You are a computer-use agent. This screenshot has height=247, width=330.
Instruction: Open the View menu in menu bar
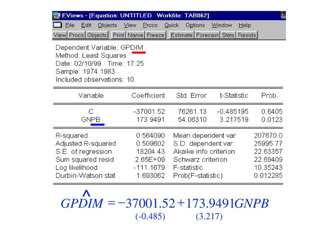pos(130,25)
